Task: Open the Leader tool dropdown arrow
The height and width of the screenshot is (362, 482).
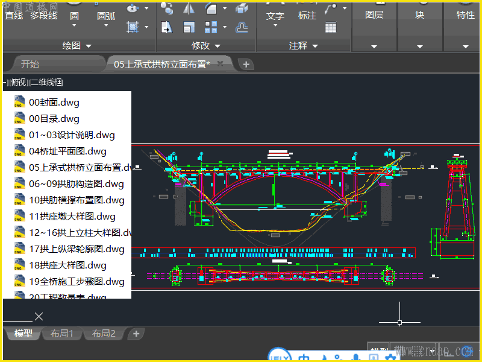Action: tap(345, 8)
